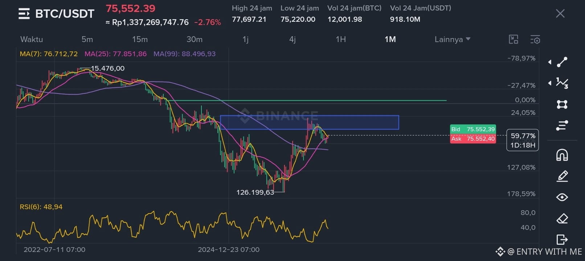Click the 2022-07-11 07:00 date label
Image resolution: width=585 pixels, height=261 pixels.
tap(54, 250)
